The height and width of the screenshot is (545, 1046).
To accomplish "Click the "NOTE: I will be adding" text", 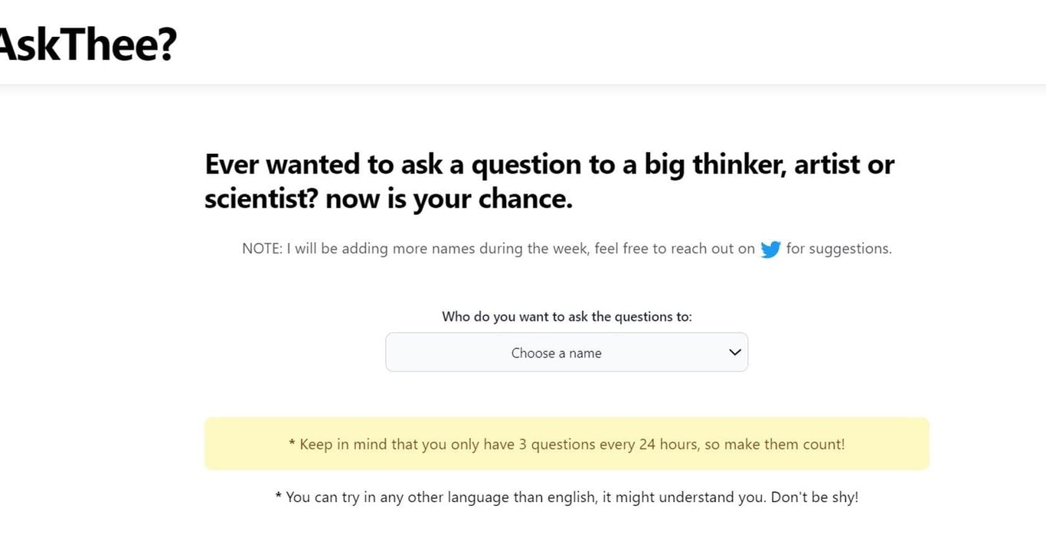I will [315, 249].
